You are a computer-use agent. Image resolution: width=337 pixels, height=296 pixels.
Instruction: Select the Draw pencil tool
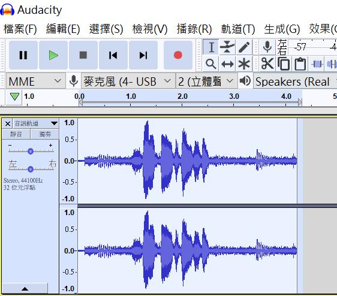click(x=243, y=47)
